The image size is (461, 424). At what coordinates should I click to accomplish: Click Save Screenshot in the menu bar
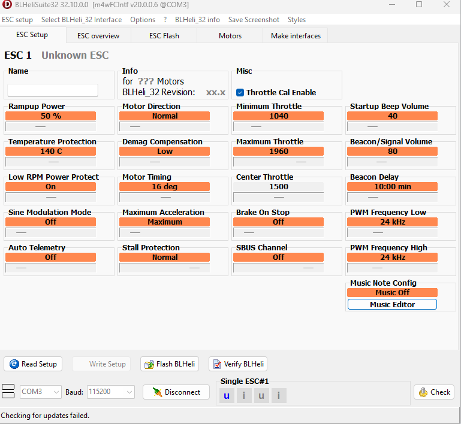coord(254,20)
